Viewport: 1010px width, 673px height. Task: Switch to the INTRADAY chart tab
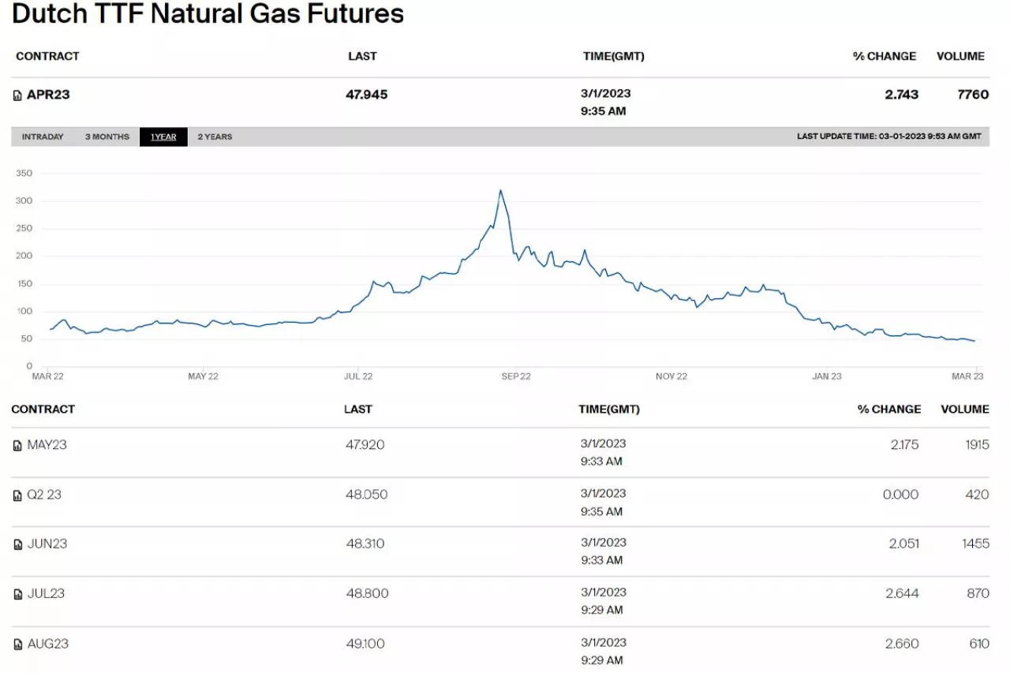click(43, 137)
